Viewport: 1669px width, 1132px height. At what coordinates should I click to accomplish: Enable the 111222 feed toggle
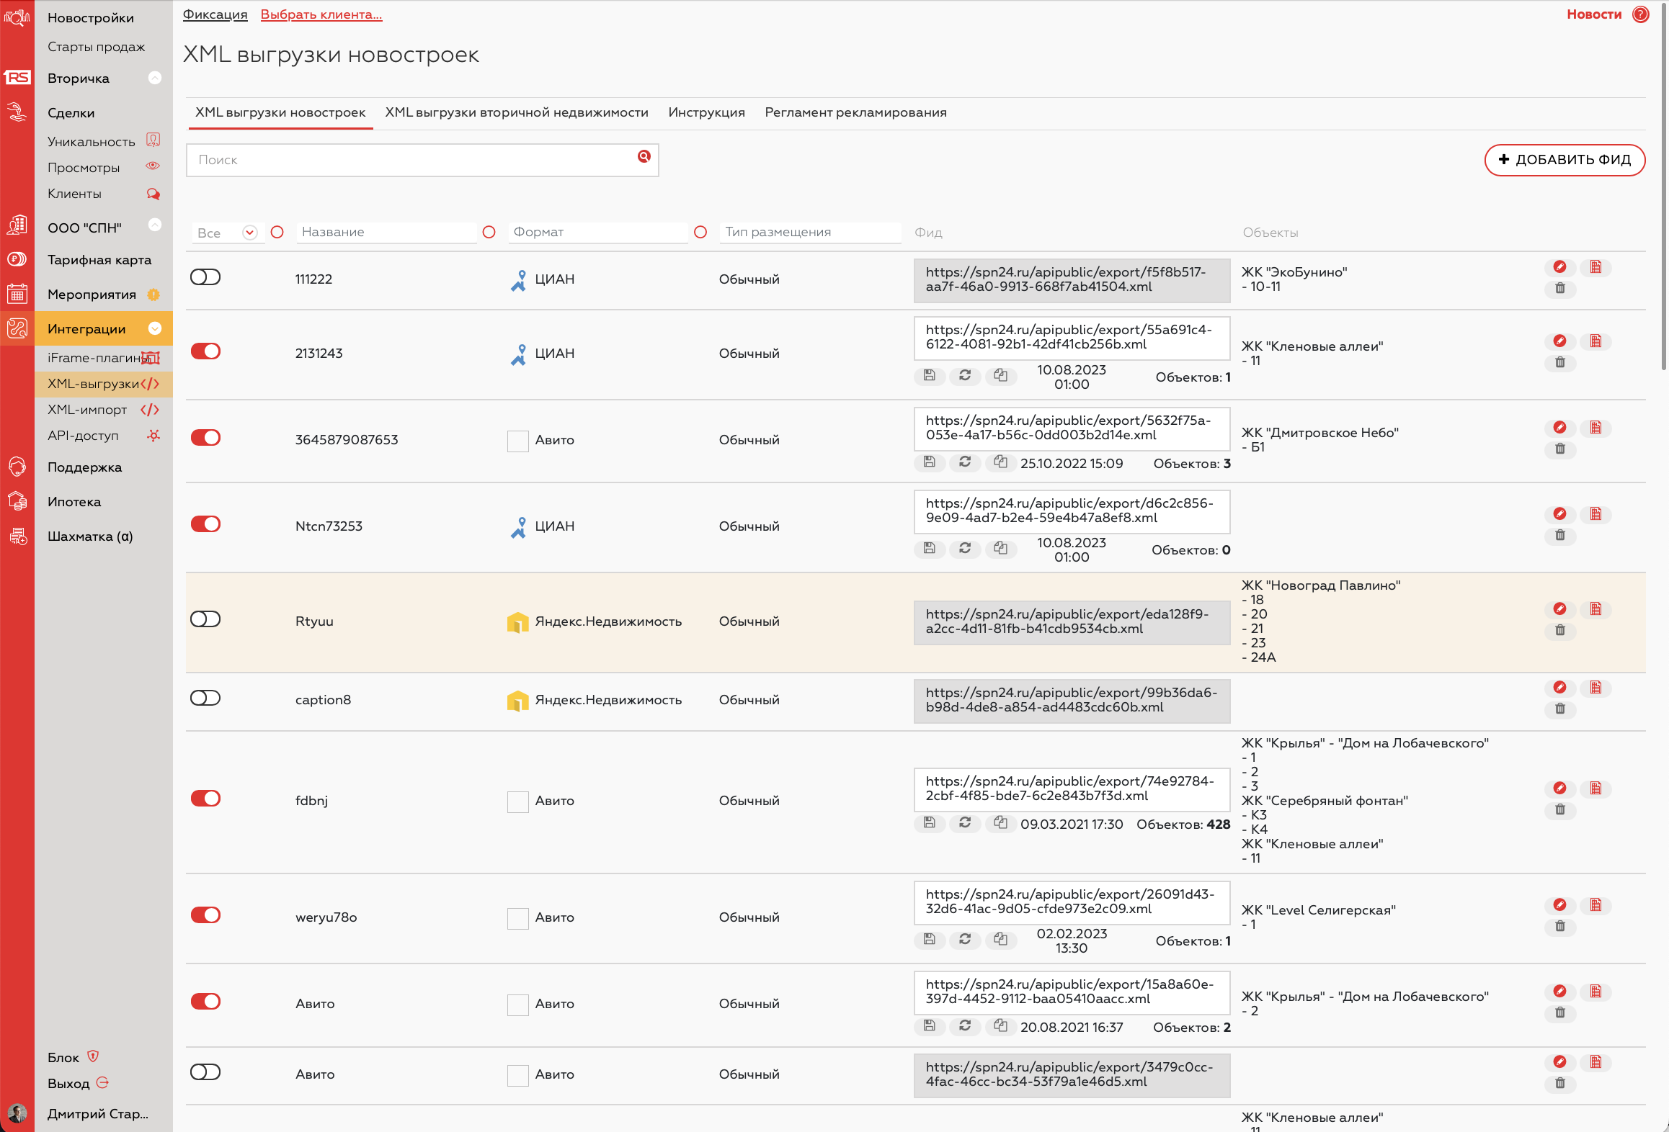click(205, 277)
